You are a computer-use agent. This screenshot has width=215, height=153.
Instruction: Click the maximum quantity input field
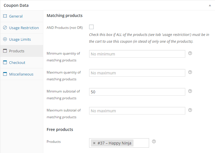point(137,73)
